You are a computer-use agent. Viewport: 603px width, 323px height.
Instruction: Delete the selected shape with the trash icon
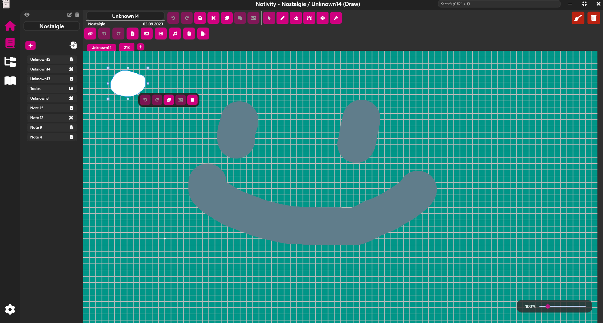(x=193, y=100)
